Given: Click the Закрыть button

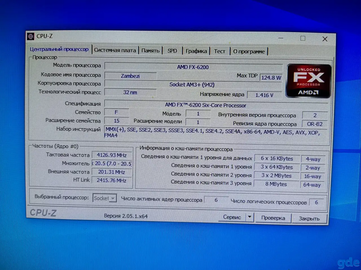Looking at the screenshot, I should pos(309,219).
